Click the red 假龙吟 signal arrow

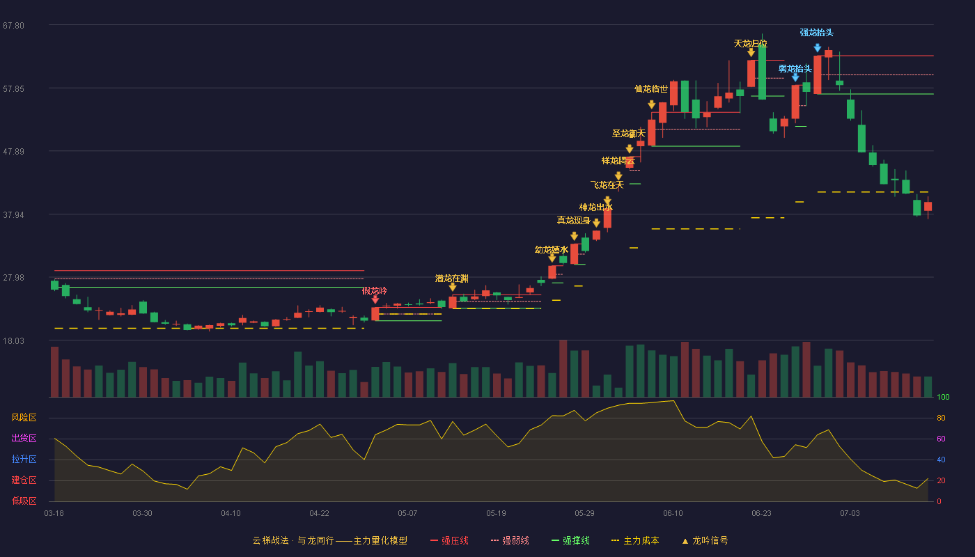pos(375,300)
